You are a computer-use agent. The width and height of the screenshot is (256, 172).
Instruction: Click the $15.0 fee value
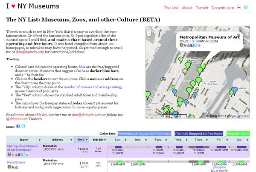tap(84, 163)
